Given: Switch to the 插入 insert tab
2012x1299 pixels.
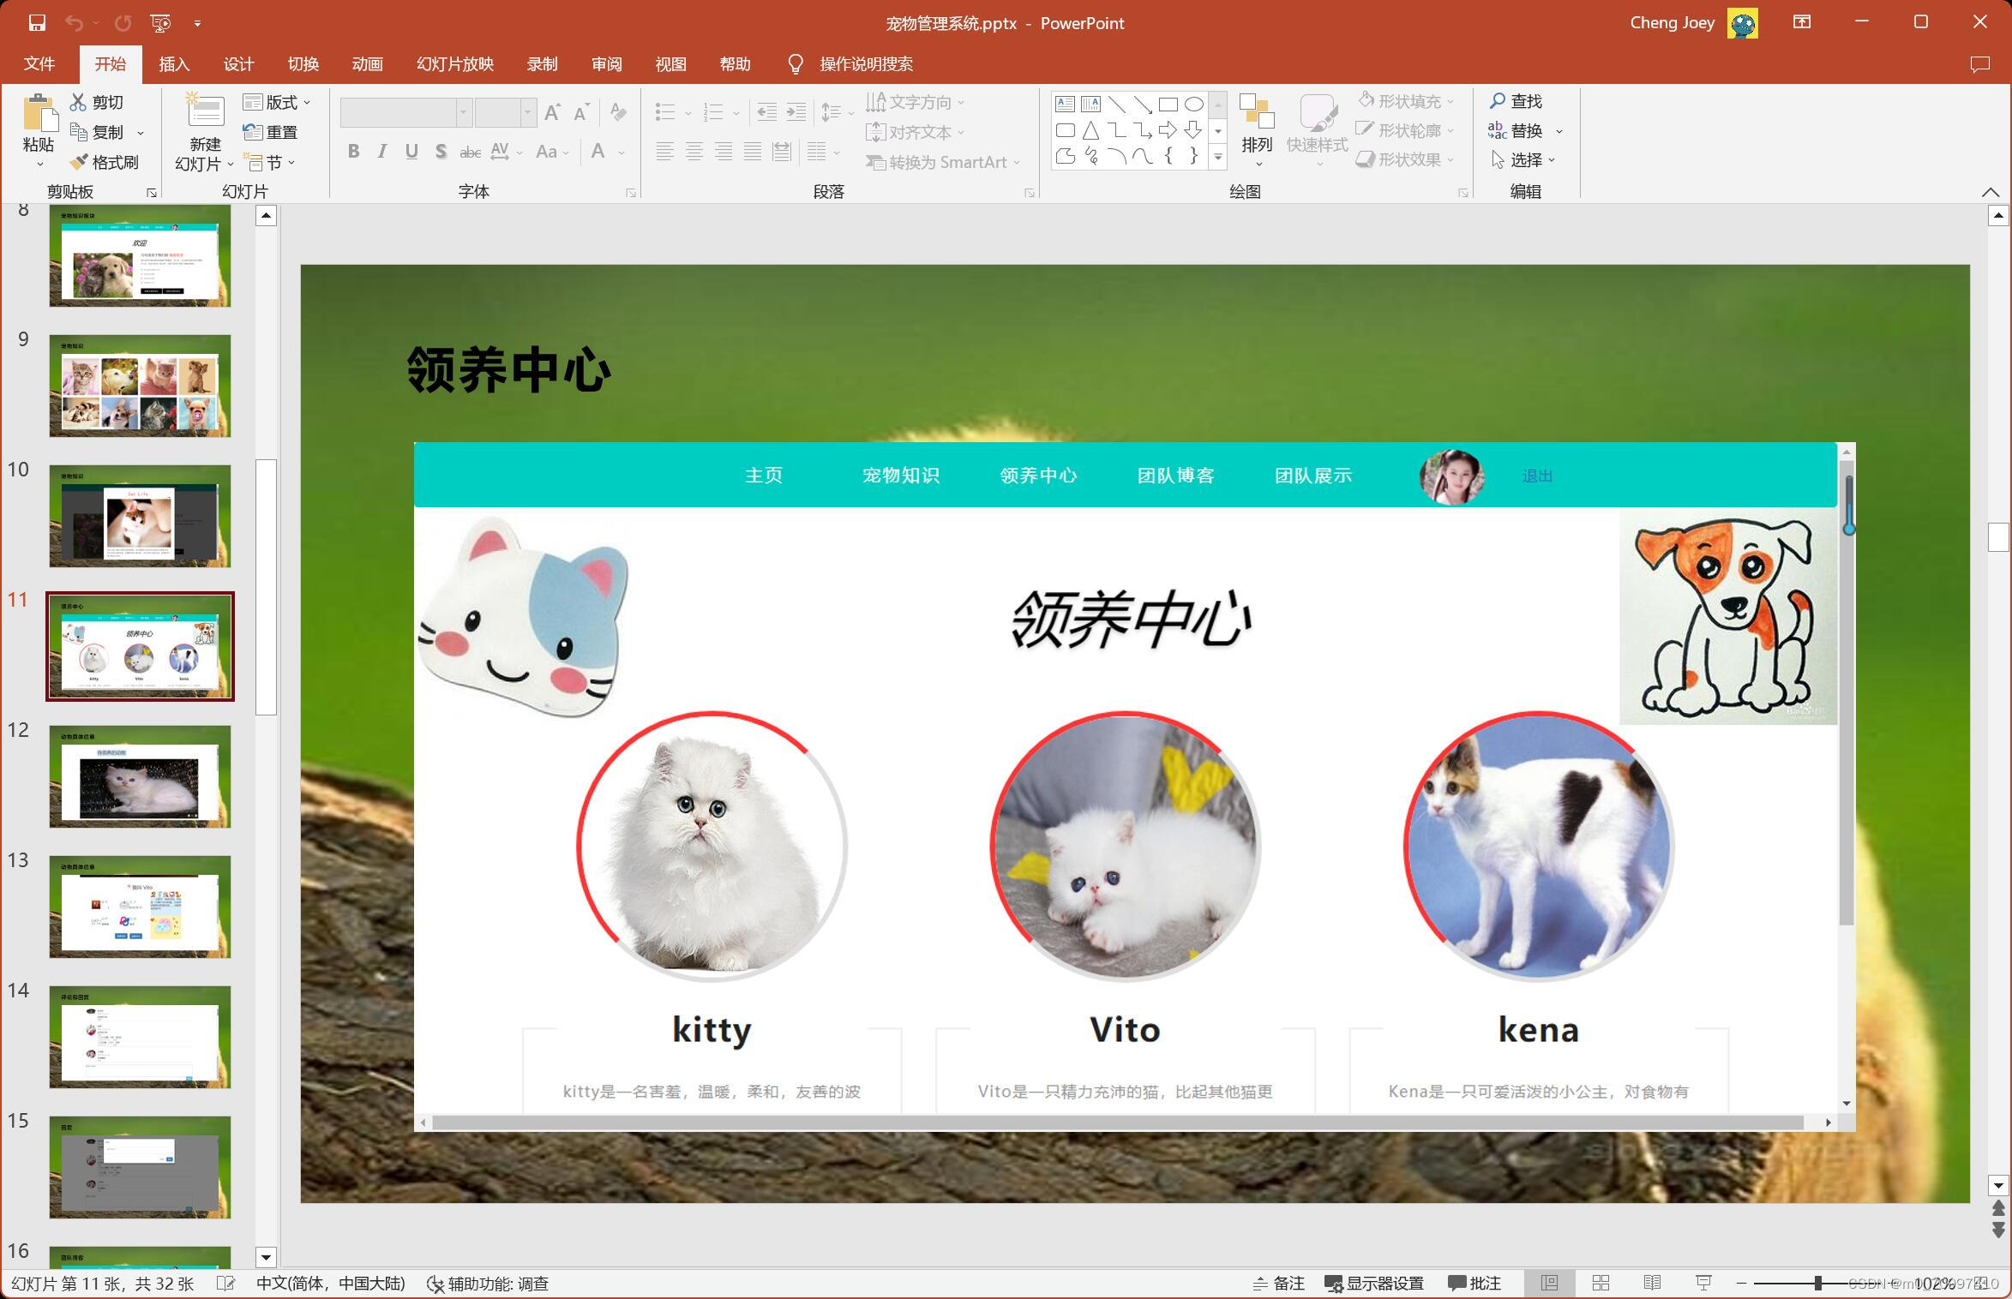Looking at the screenshot, I should click(174, 64).
